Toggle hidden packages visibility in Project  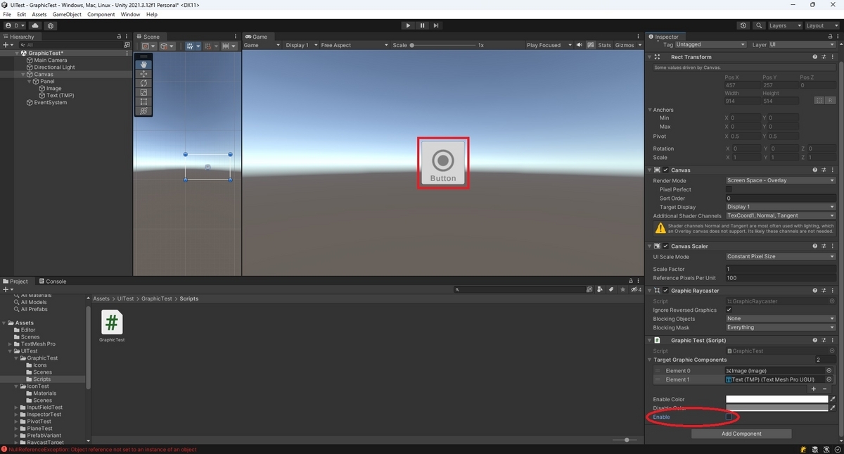pos(636,289)
